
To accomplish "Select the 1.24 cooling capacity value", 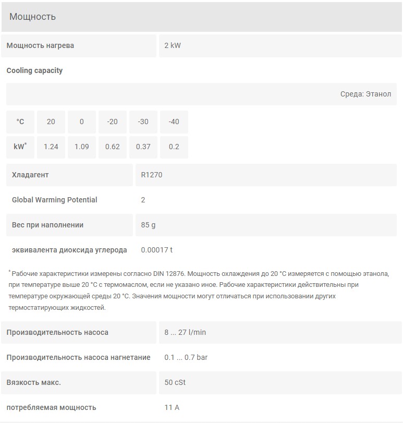I will pyautogui.click(x=51, y=147).
